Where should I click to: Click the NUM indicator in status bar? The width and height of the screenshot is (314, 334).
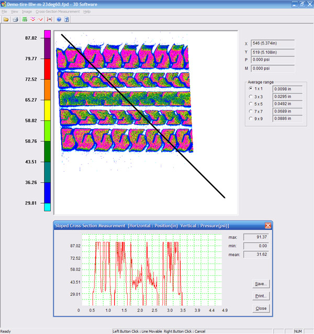[x=298, y=331]
